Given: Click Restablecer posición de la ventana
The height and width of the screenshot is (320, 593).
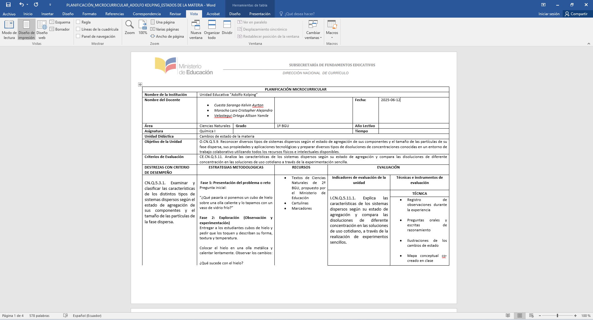Looking at the screenshot, I should click(268, 36).
